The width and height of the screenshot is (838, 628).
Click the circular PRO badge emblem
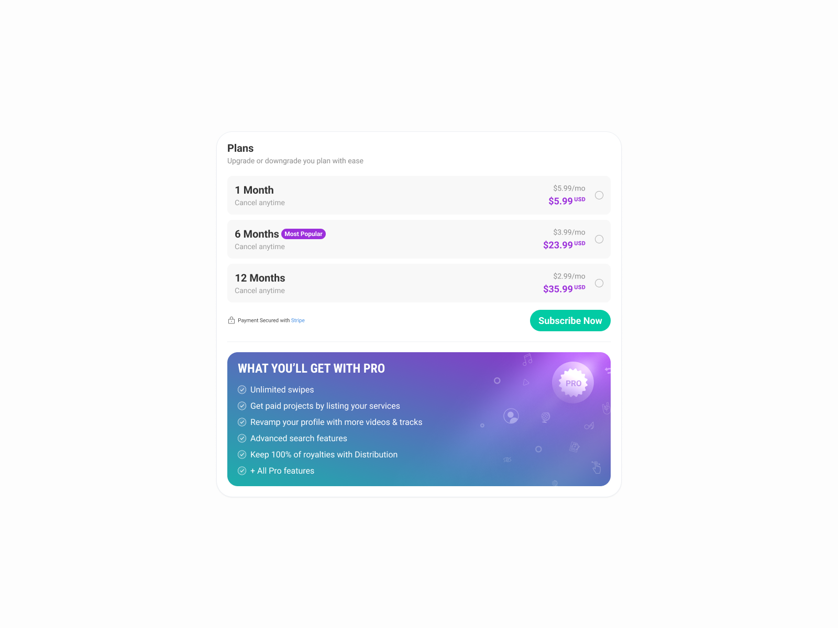click(x=573, y=383)
